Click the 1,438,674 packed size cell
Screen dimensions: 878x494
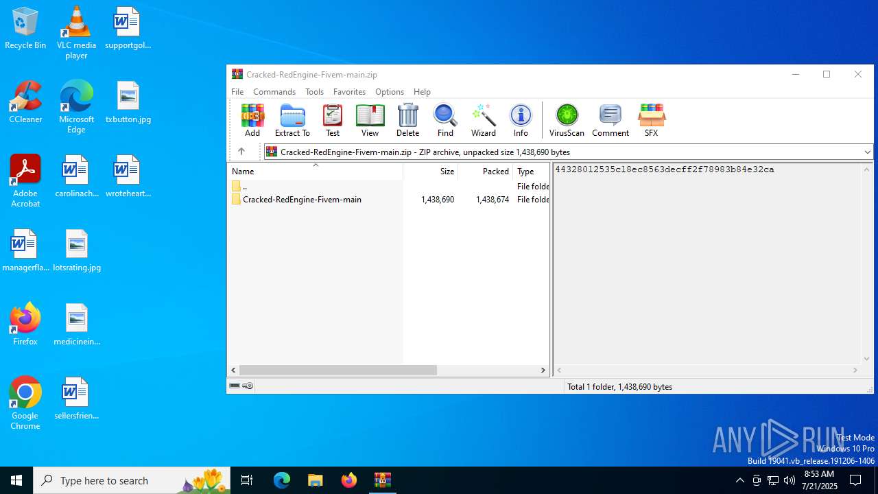click(x=493, y=200)
